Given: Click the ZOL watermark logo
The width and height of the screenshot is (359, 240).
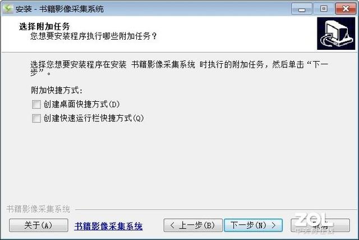Looking at the screenshot, I should (x=314, y=223).
